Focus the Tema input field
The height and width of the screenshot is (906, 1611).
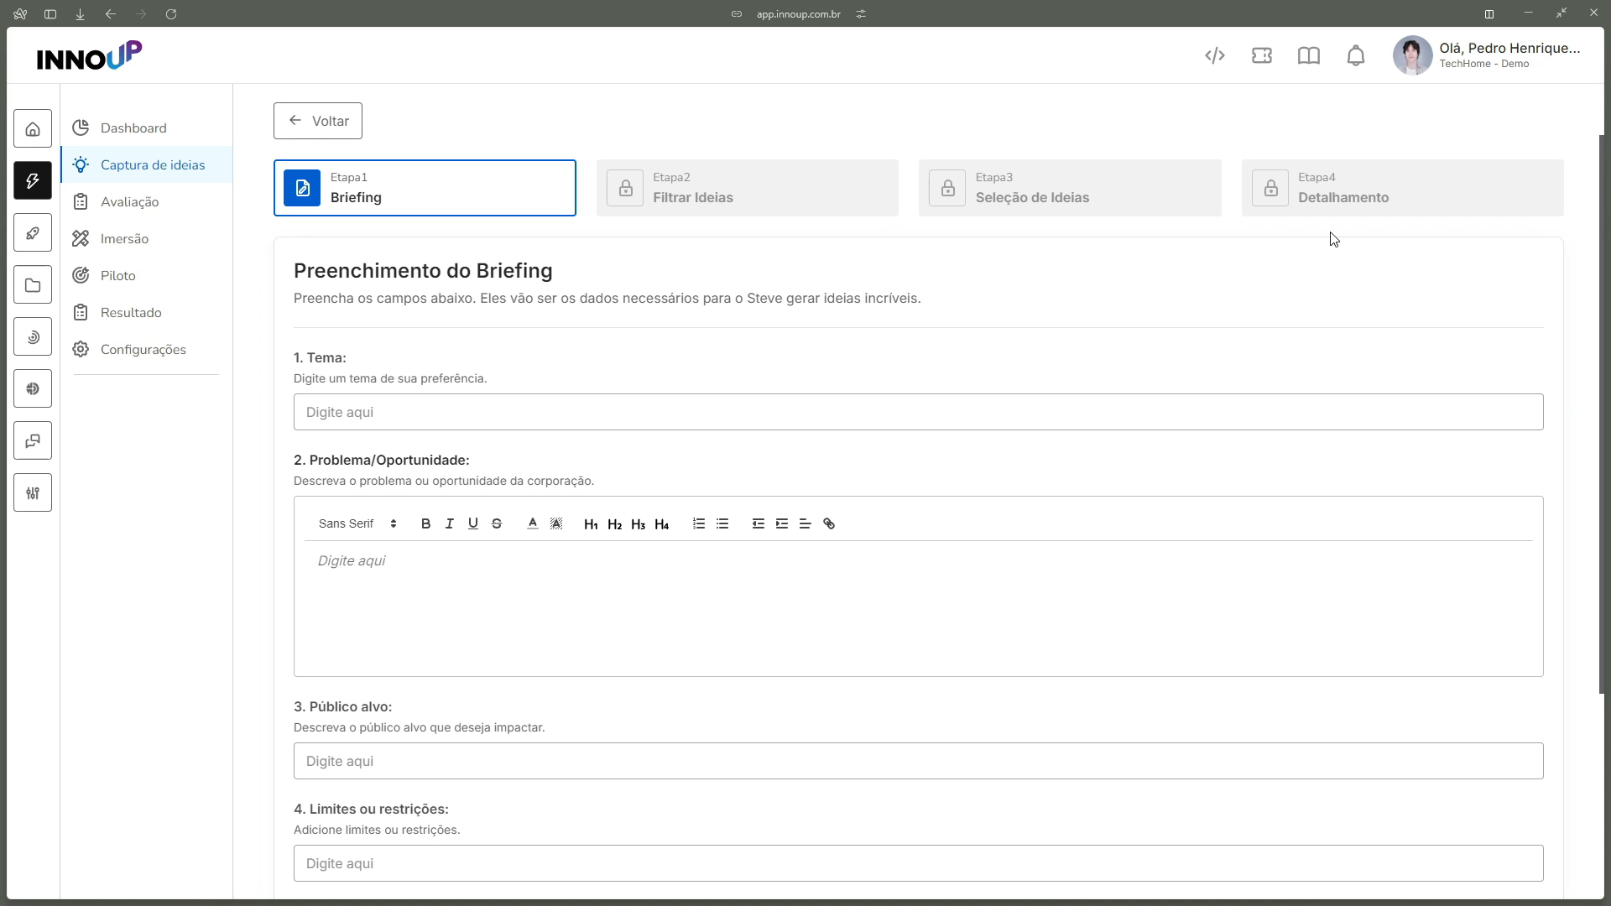click(x=918, y=412)
